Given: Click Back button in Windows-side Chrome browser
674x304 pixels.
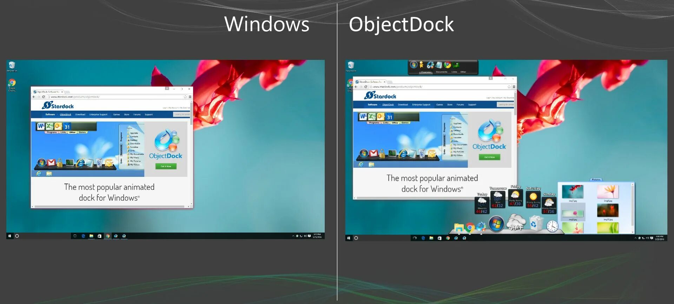Looking at the screenshot, I should [34, 97].
